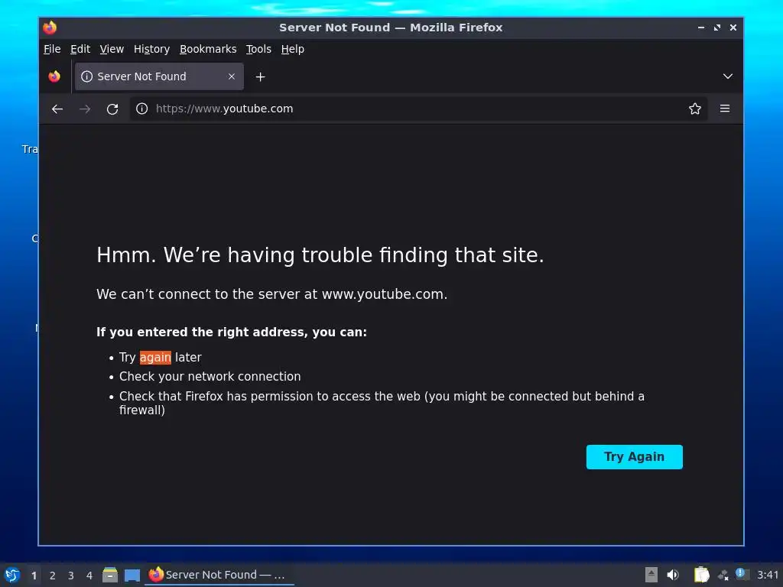This screenshot has width=783, height=587.
Task: Click the show desktop icon in taskbar
Action: pos(132,575)
